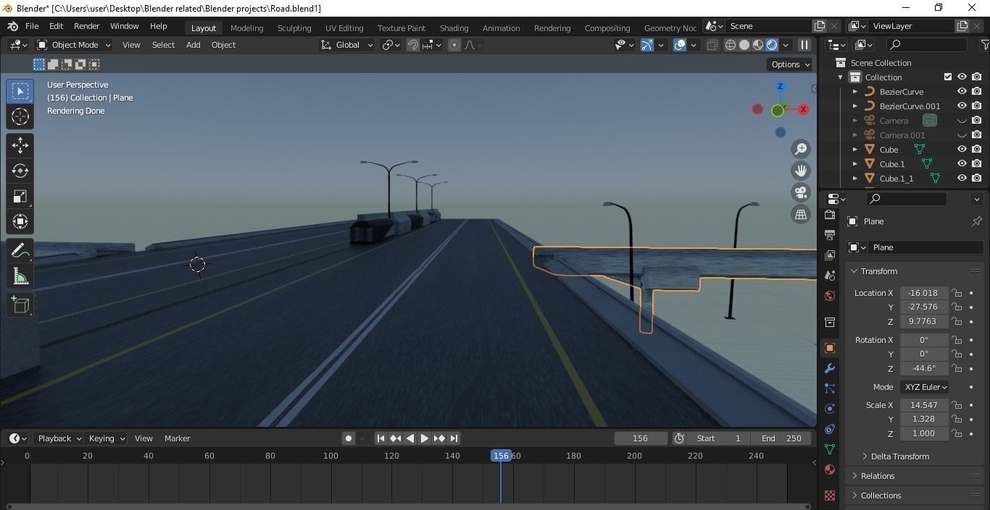Open the Global transform orientation dropdown
Image resolution: width=990 pixels, height=510 pixels.
click(x=347, y=45)
